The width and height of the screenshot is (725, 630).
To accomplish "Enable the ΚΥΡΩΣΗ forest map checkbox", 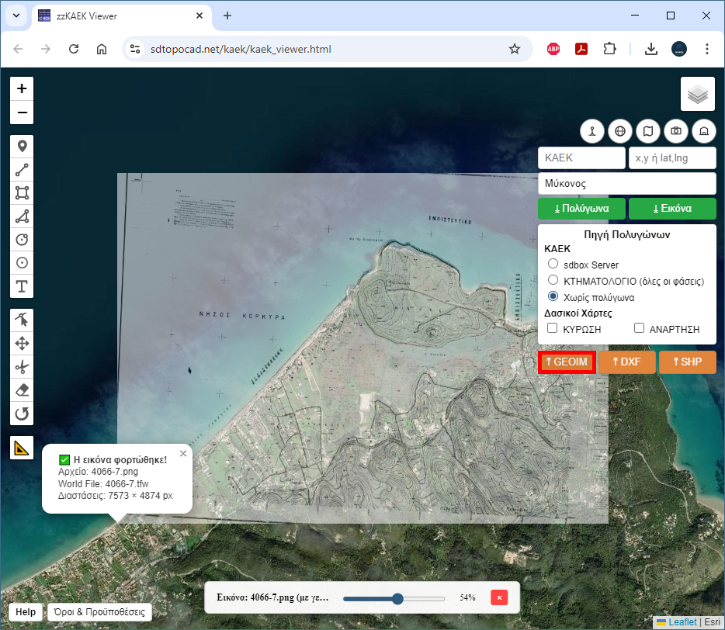I will pyautogui.click(x=553, y=328).
